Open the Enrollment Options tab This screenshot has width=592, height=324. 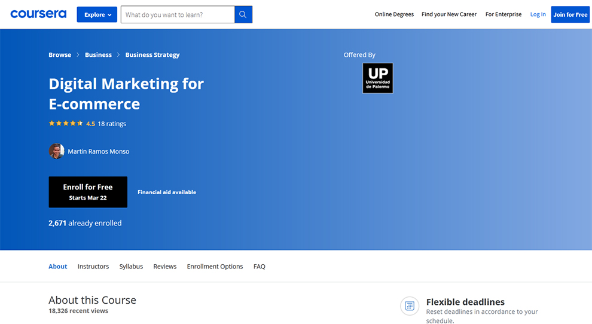[x=215, y=266]
